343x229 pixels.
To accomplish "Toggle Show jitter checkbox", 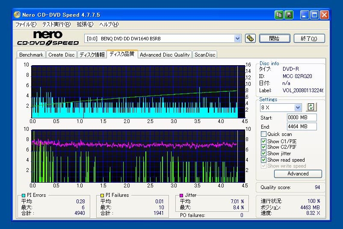I will pyautogui.click(x=263, y=154).
